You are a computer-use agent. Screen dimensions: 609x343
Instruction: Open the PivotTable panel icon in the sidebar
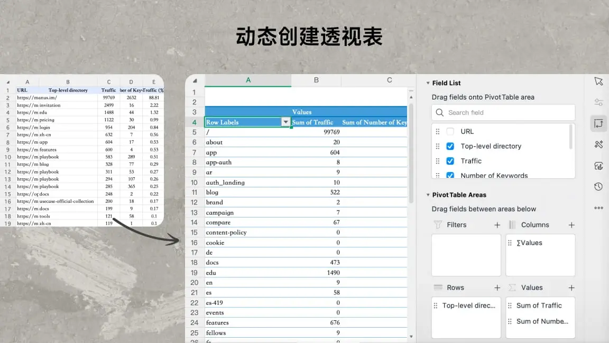pos(598,124)
